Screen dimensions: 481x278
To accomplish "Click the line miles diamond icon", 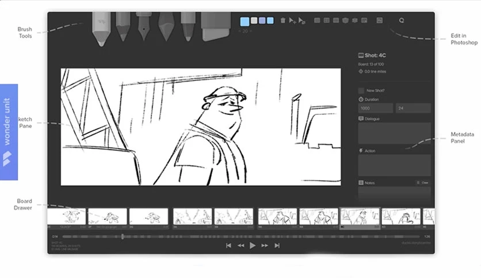I will point(361,71).
